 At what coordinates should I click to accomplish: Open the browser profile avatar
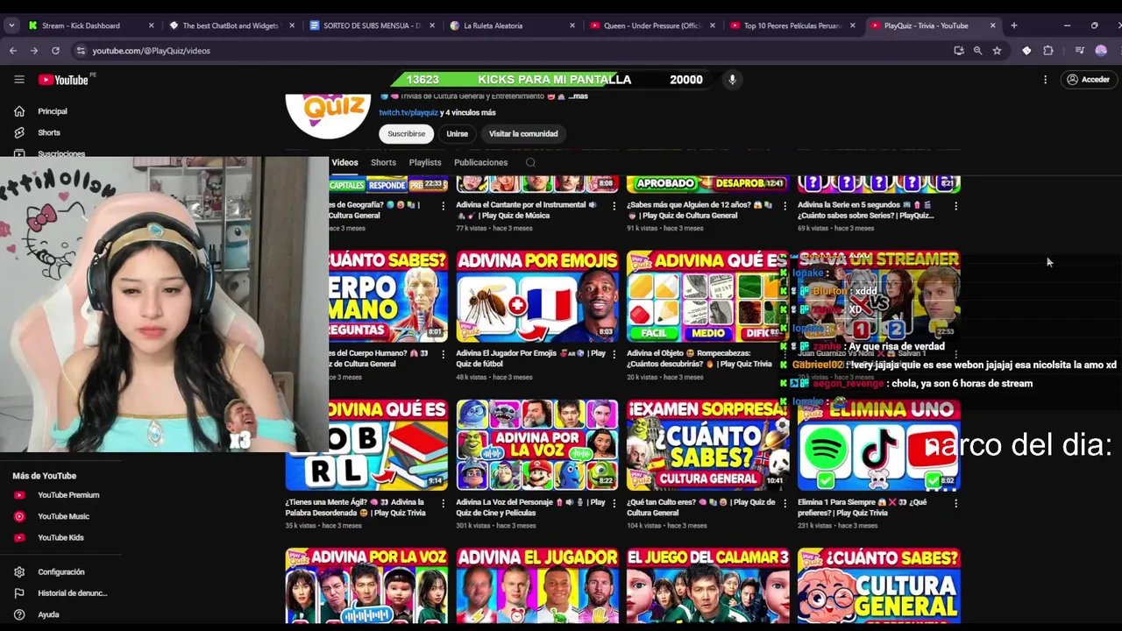pyautogui.click(x=1101, y=51)
